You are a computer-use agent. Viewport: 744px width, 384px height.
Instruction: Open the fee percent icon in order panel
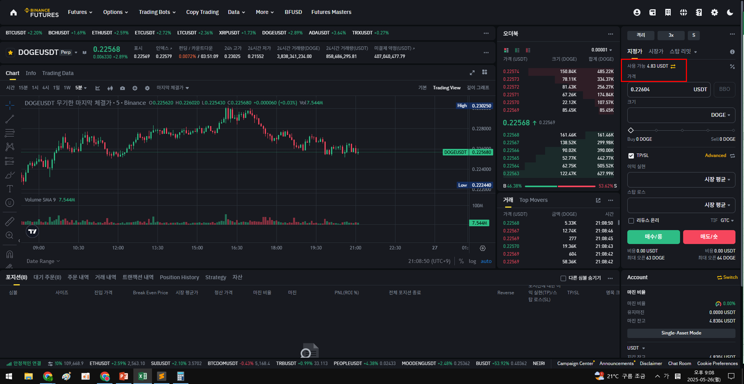click(x=732, y=66)
